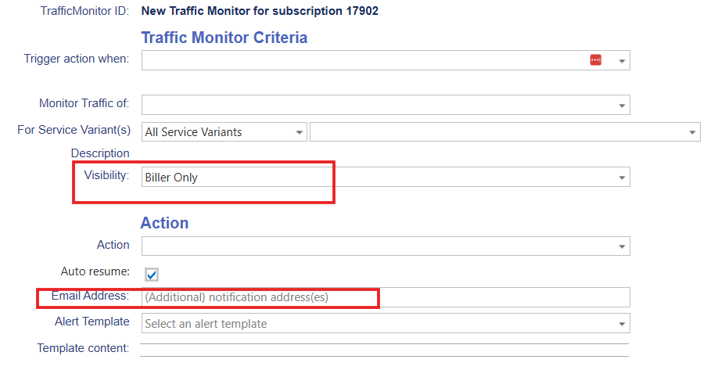Viewport: 725px width, 388px height.
Task: Expand the Trigger action when dropdown arrow
Action: click(x=622, y=61)
